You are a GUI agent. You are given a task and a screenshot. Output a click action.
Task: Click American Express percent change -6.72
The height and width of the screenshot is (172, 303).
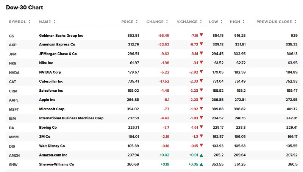tap(194, 44)
